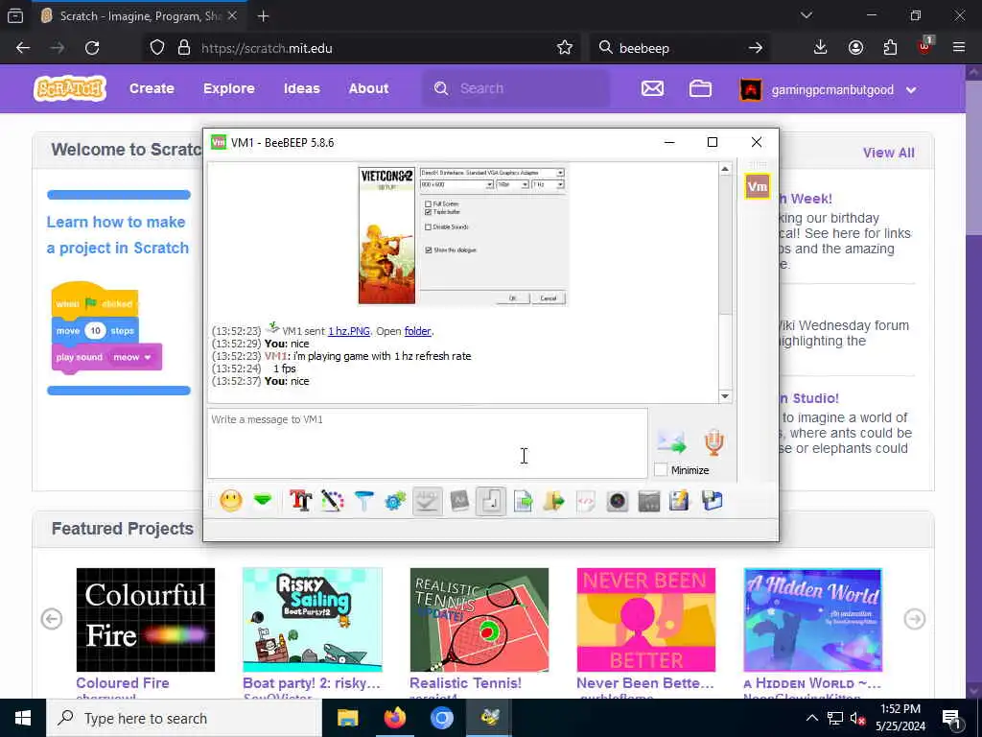Toggle the return-key page icon
Image resolution: width=982 pixels, height=737 pixels.
pyautogui.click(x=491, y=501)
